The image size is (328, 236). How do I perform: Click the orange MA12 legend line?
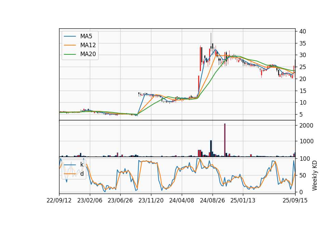click(70, 45)
